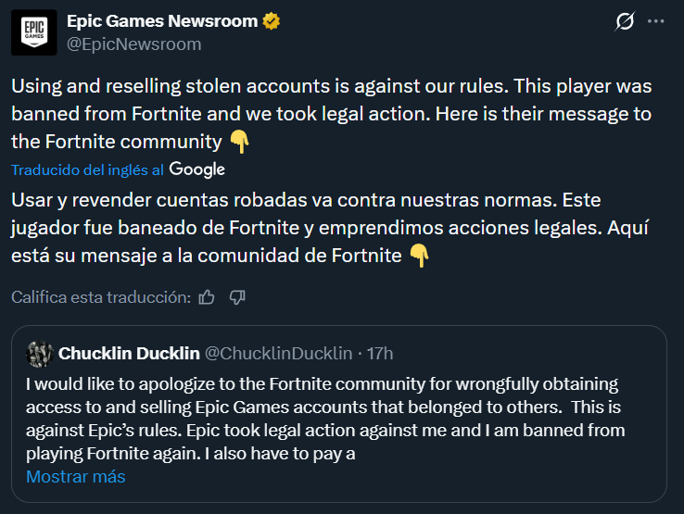Rate the translation with thumbs down
Screen dimensions: 684x514
pyautogui.click(x=237, y=297)
